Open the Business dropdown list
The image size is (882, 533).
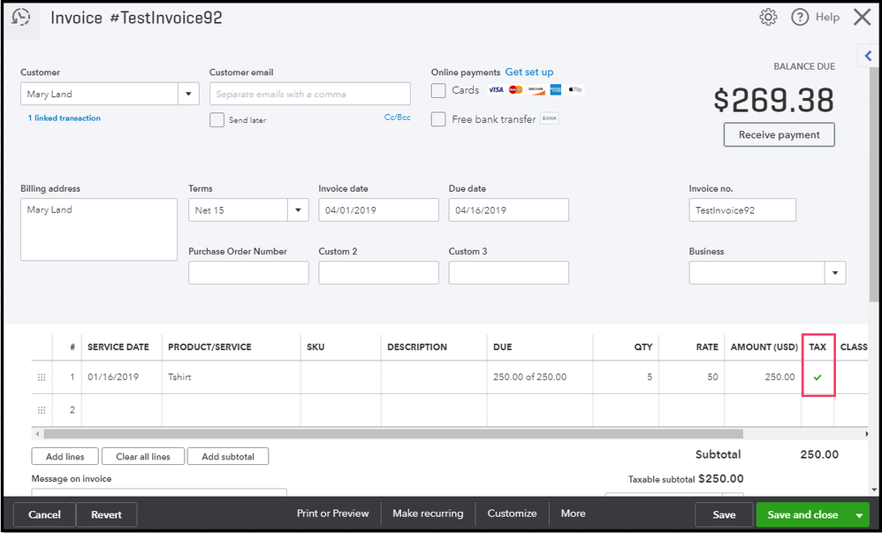point(834,273)
